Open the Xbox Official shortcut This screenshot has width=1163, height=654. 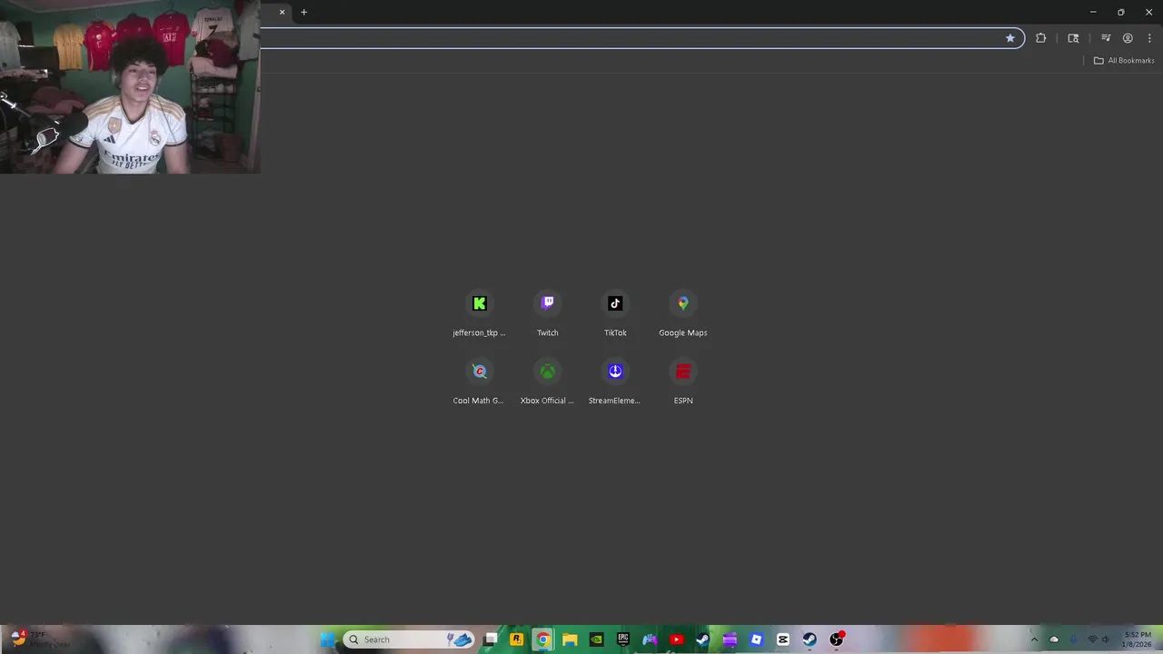[x=547, y=381]
